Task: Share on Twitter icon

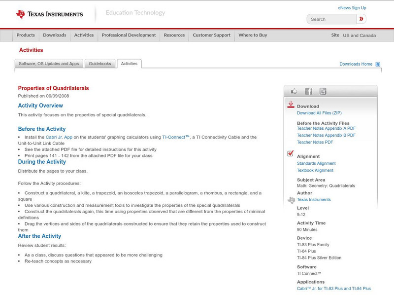Action: [x=323, y=91]
